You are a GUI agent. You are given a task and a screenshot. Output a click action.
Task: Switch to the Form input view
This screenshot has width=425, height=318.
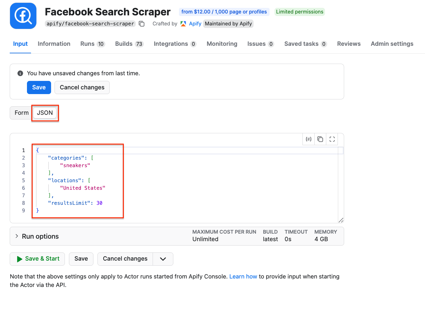pyautogui.click(x=21, y=113)
